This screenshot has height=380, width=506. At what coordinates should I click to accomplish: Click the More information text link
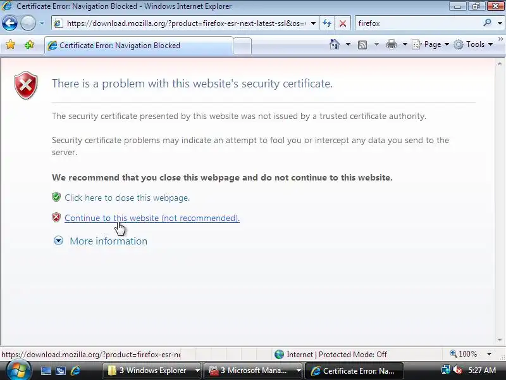point(108,241)
